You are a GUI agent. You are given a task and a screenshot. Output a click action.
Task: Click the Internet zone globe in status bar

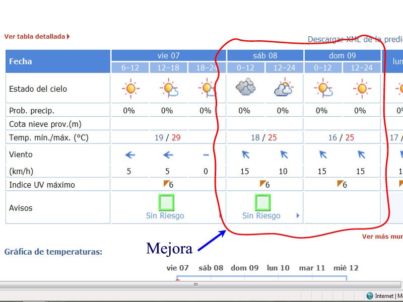click(370, 296)
